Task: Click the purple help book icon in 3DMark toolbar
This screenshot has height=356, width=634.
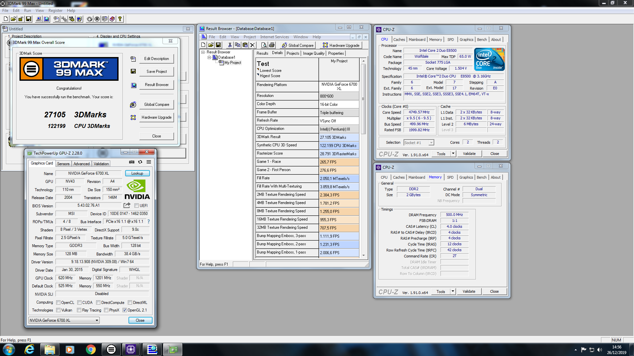Action: (112, 19)
